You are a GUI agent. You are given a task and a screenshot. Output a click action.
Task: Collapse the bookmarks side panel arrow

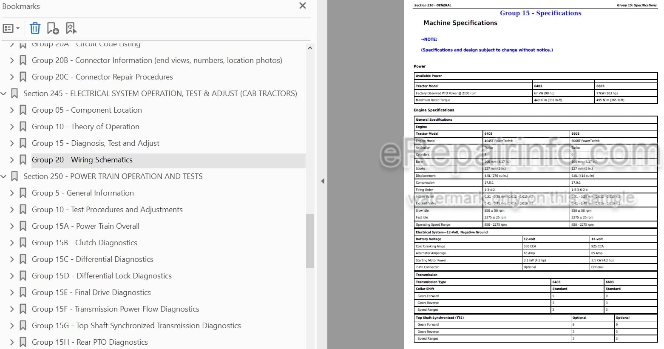coord(323,181)
